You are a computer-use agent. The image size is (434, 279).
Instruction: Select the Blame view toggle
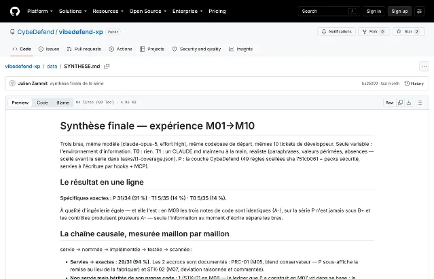[63, 103]
